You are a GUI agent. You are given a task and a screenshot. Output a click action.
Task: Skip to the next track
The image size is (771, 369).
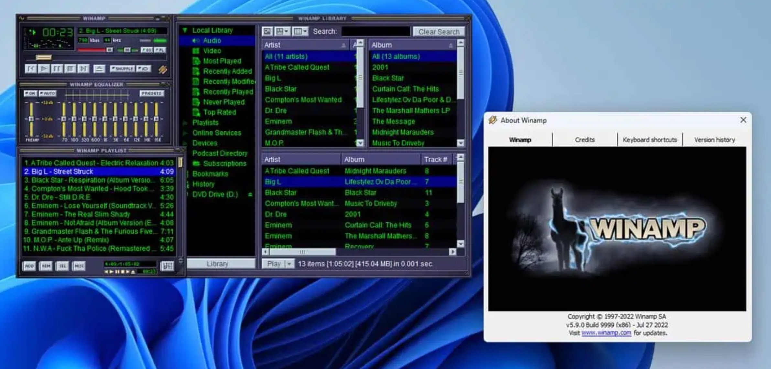[83, 69]
